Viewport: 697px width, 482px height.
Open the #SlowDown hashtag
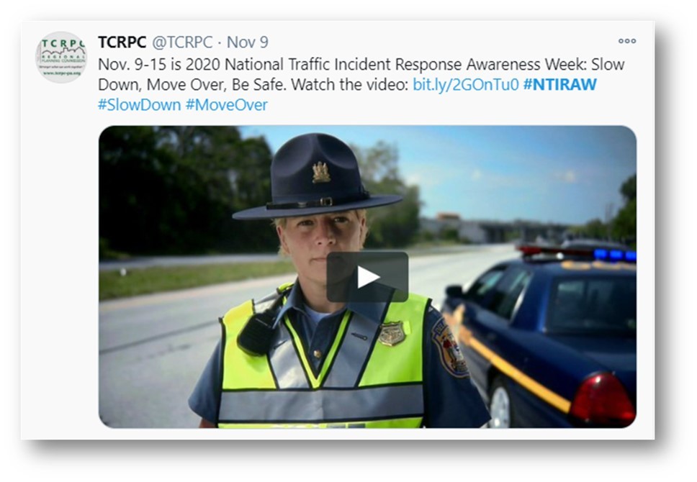point(139,105)
